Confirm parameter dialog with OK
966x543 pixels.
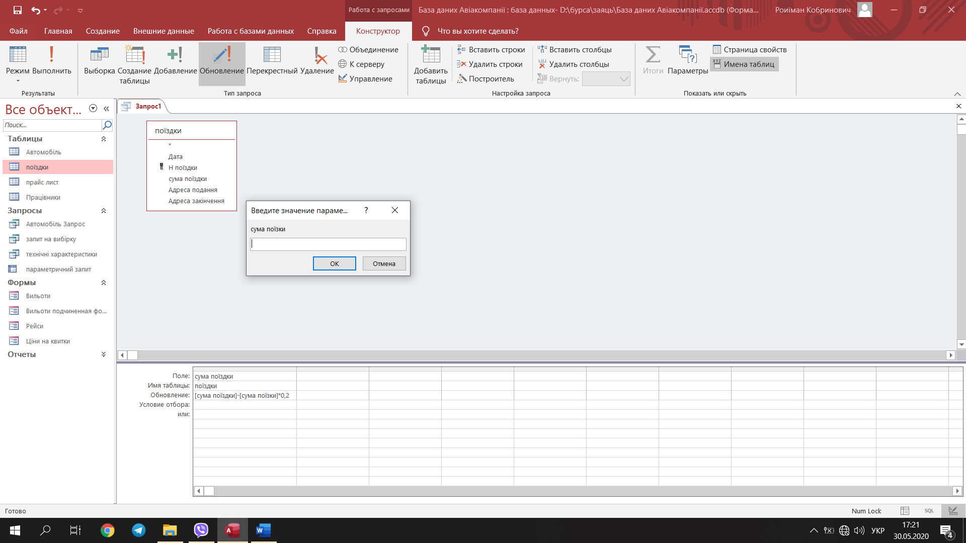[x=334, y=263]
